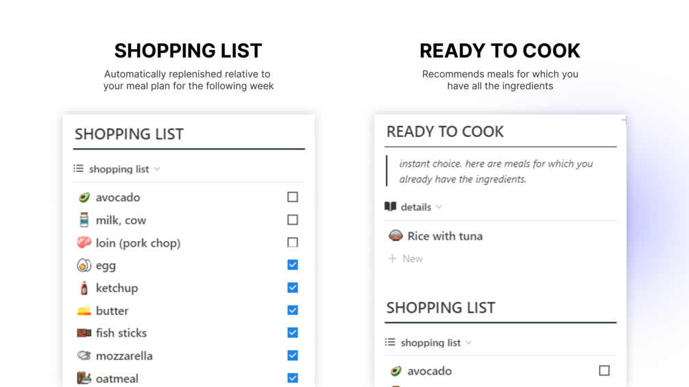Click the pork chop meat icon

tap(84, 242)
